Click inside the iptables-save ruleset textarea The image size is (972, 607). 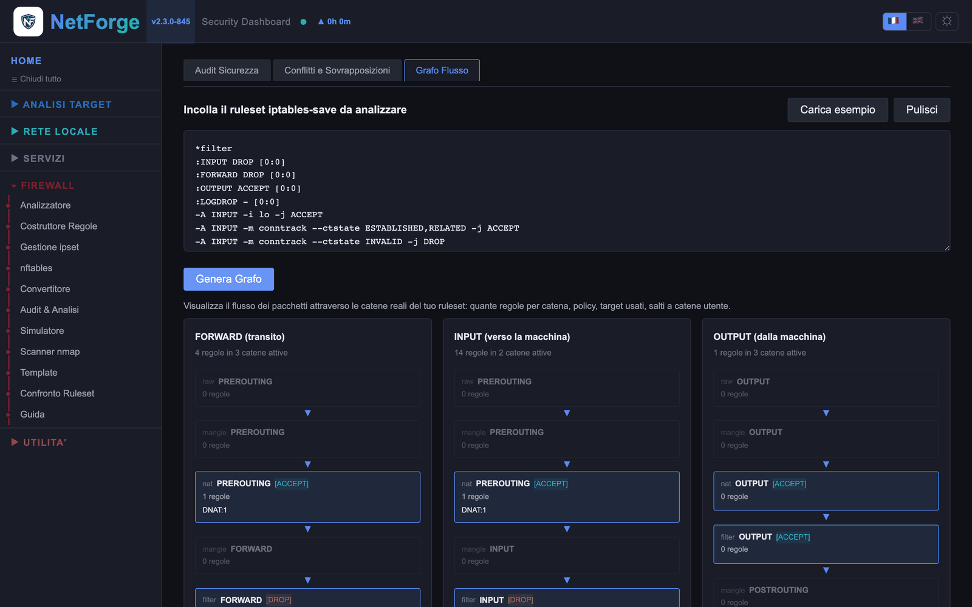tap(567, 191)
